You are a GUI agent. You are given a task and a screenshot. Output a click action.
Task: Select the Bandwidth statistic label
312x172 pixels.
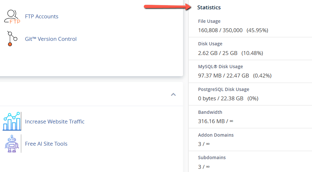210,112
